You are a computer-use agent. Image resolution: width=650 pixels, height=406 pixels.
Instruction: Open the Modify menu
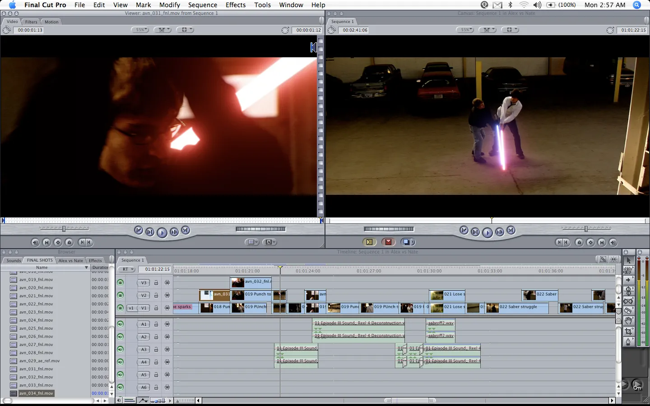pyautogui.click(x=170, y=5)
